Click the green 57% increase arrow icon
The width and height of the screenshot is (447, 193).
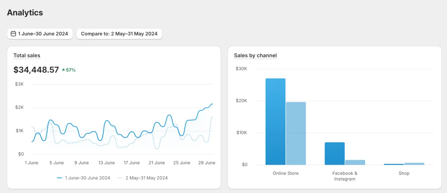coord(63,70)
